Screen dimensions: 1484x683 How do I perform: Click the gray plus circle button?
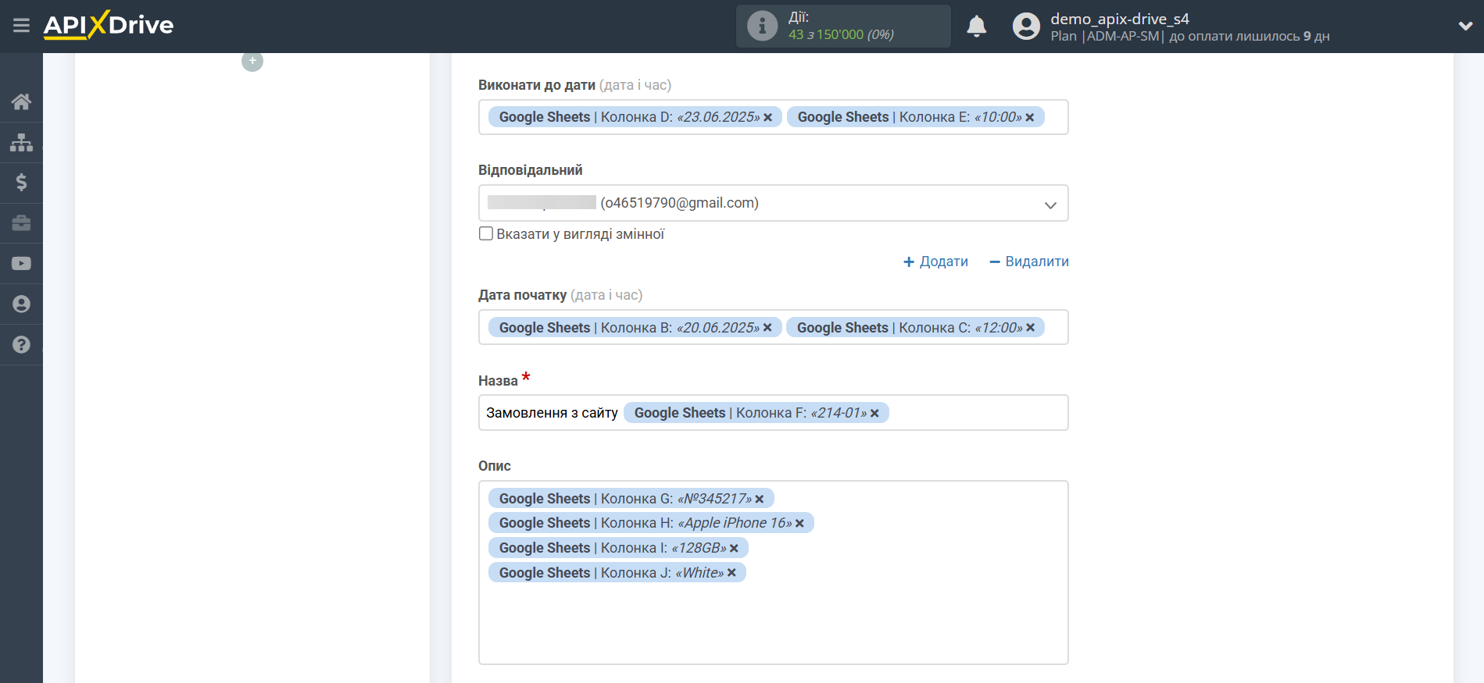click(x=252, y=61)
